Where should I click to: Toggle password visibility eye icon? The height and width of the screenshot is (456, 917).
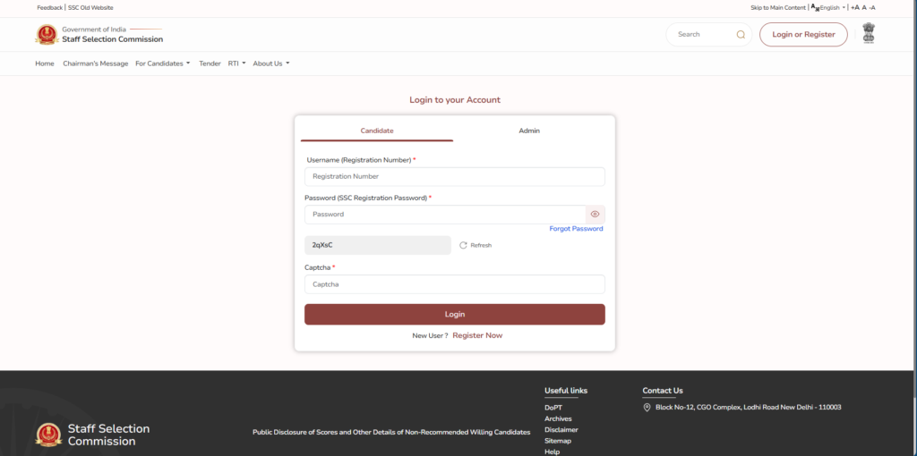(595, 215)
